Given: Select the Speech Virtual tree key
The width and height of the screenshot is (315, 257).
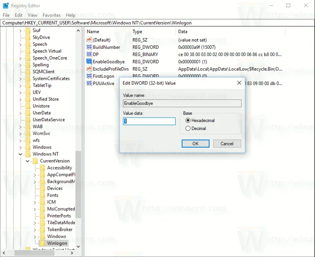Looking at the screenshot, I should [x=47, y=51].
